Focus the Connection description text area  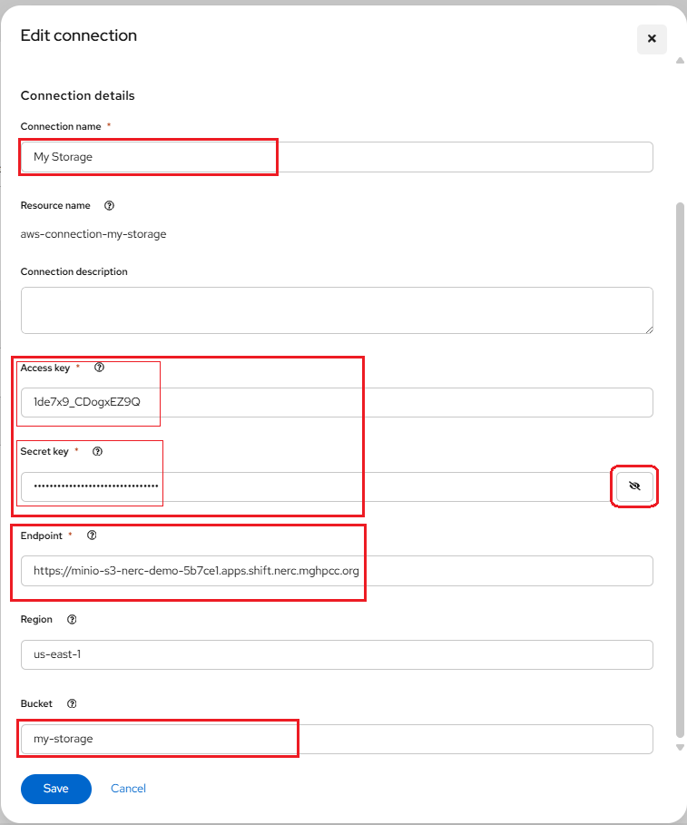click(337, 310)
